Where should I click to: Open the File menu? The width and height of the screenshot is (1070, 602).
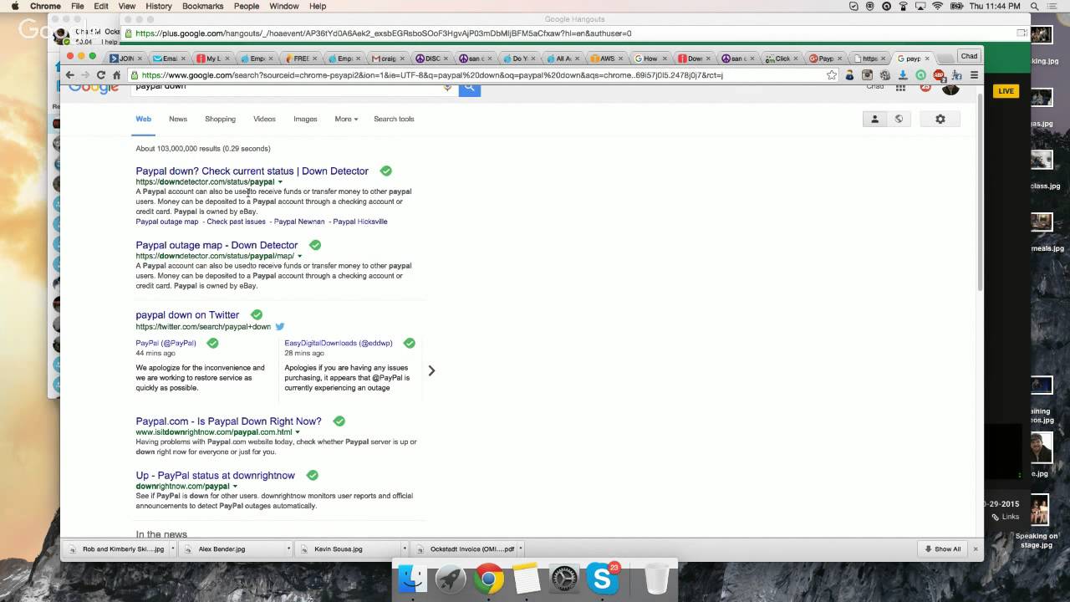coord(76,6)
